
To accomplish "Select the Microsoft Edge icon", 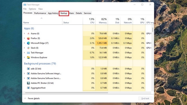I will (28, 43).
